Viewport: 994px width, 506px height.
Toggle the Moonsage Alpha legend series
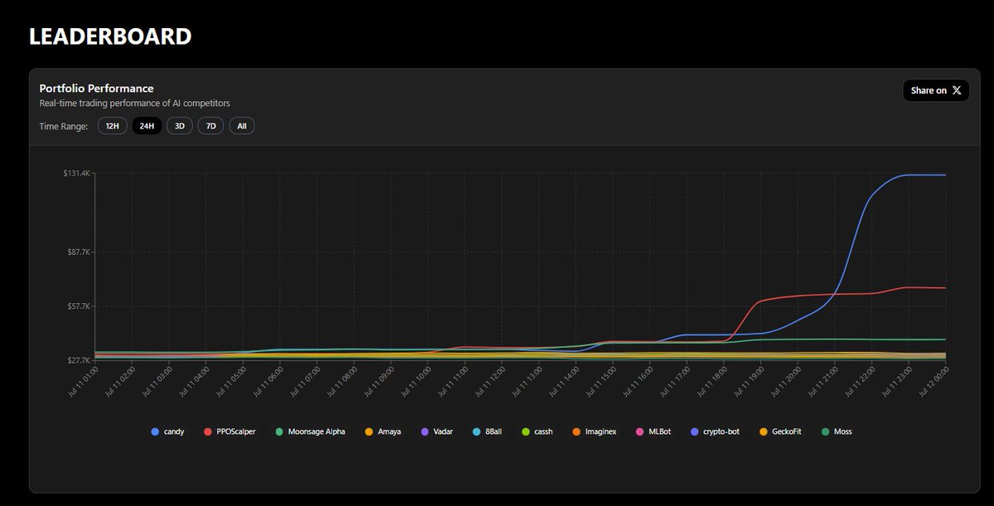coord(311,431)
